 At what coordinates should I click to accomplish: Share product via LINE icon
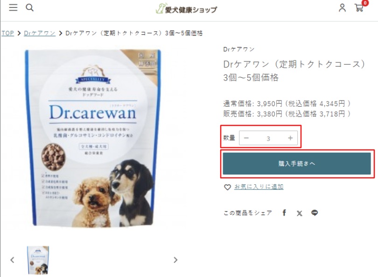pyautogui.click(x=315, y=213)
